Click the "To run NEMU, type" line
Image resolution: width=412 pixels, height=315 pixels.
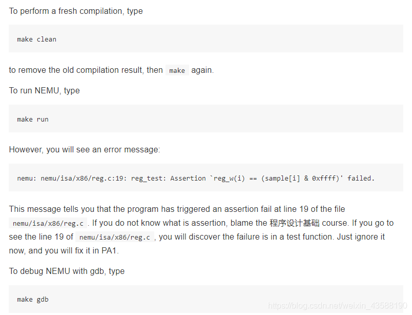[x=44, y=90]
